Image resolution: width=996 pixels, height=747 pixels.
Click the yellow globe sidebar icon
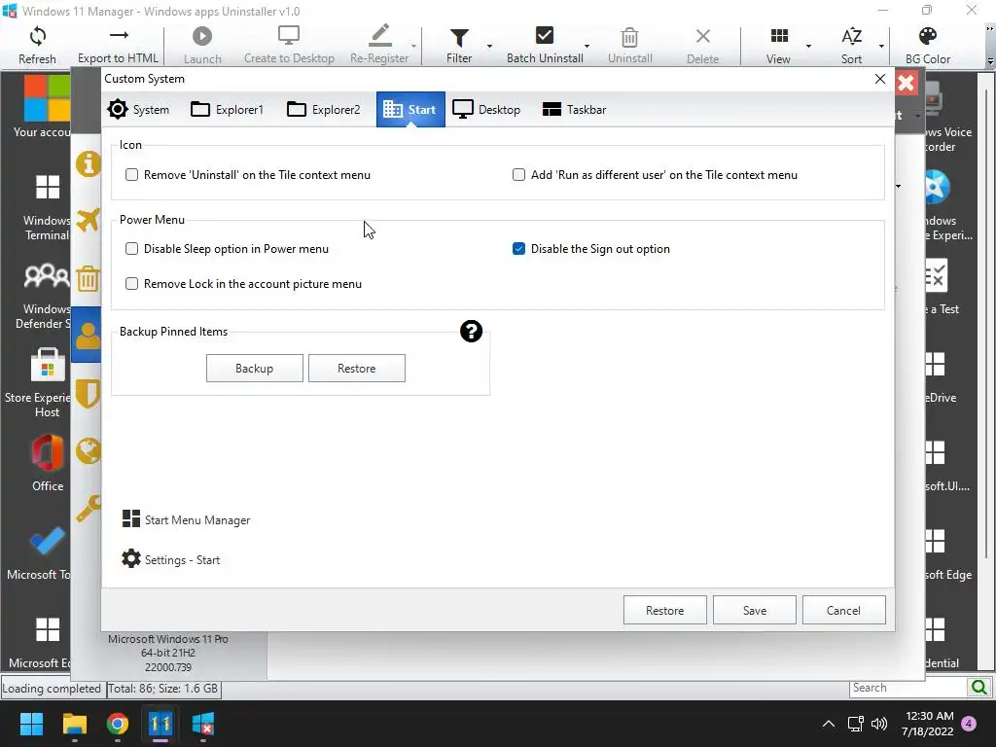tap(89, 451)
